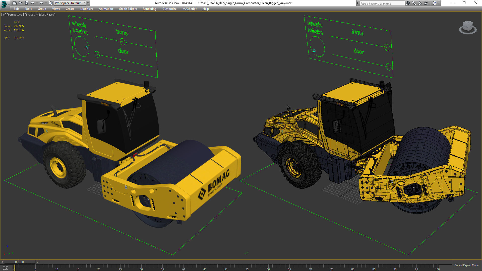This screenshot has height=271, width=482.
Task: Click the right rig's door slider circle
Action: 389,67
